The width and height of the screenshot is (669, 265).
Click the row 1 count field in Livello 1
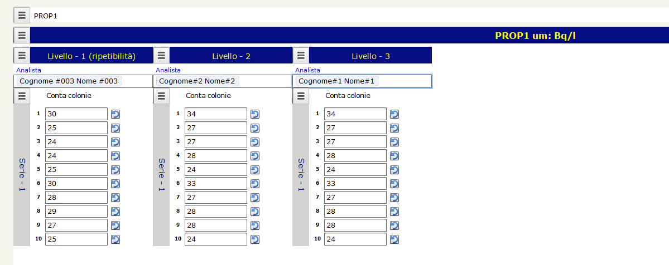pos(76,114)
